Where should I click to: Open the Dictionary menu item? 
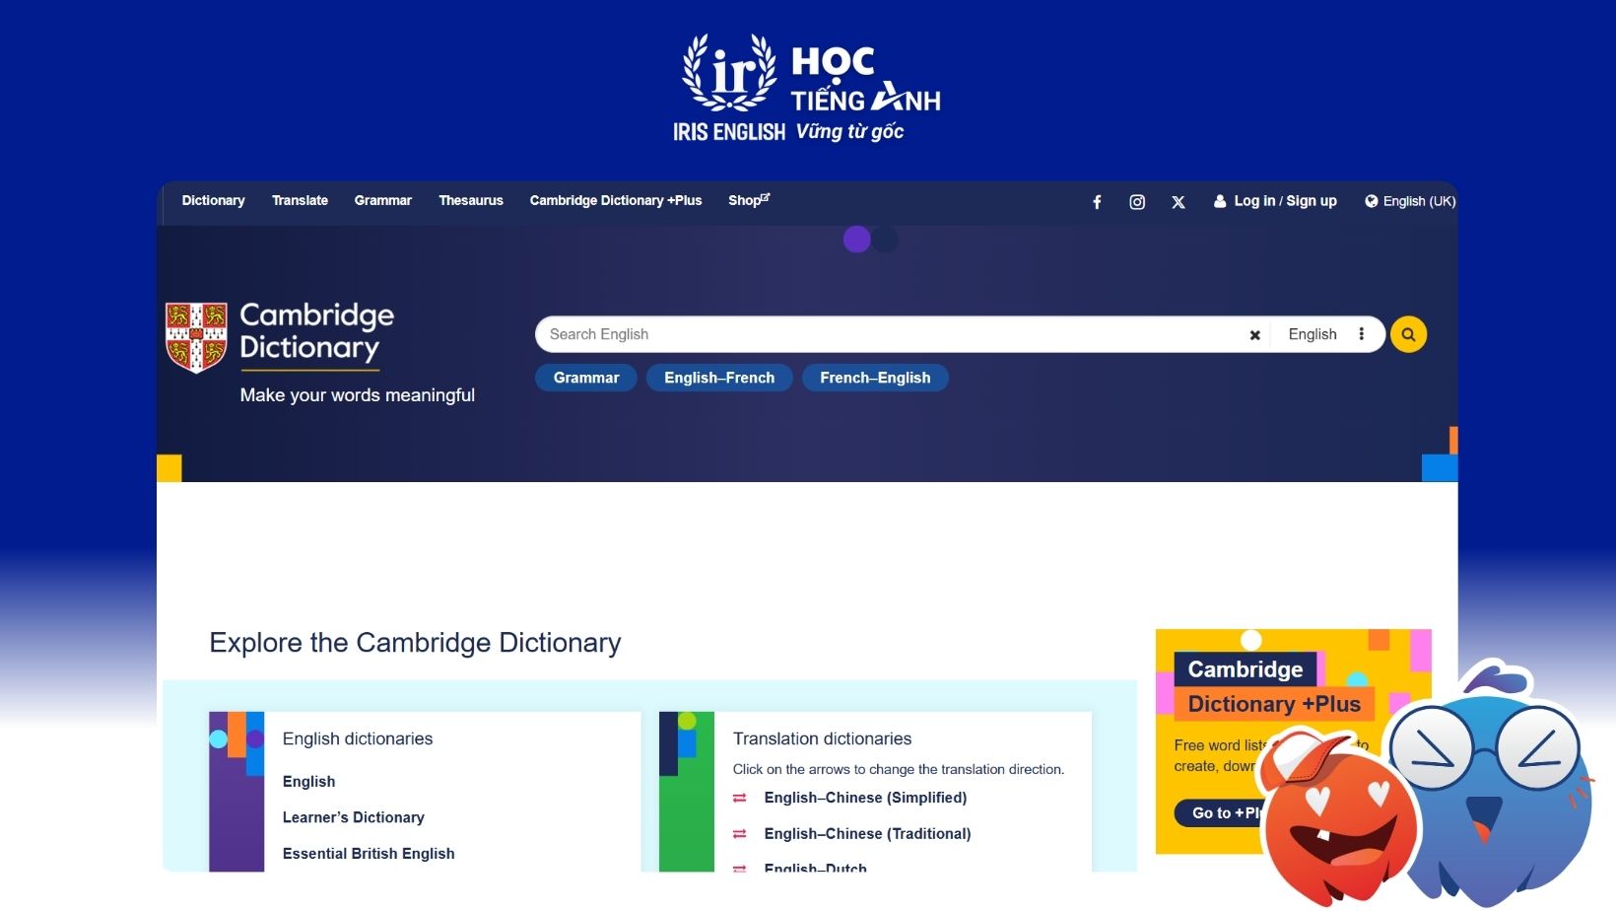pos(213,200)
